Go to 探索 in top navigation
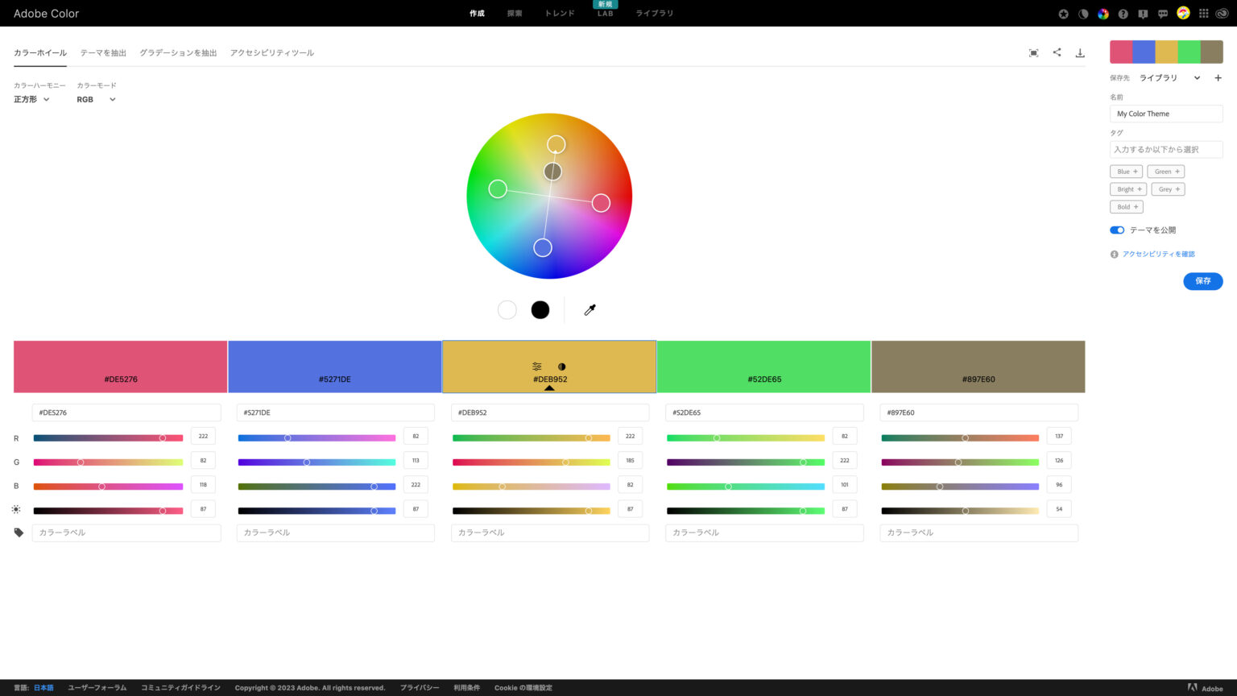1237x696 pixels. [515, 14]
